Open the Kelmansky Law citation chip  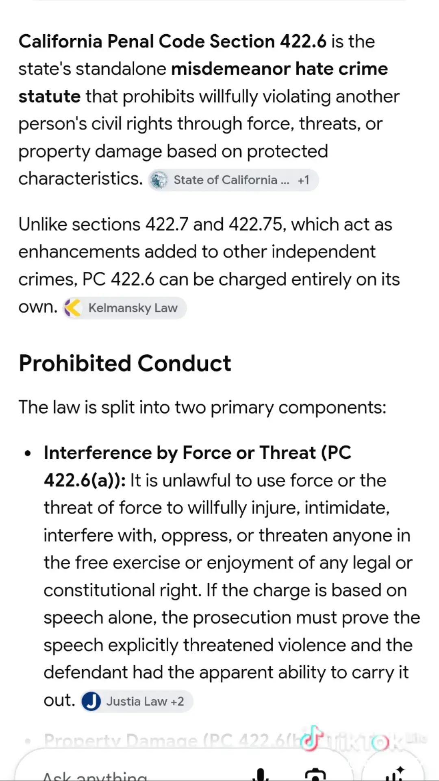click(x=124, y=308)
